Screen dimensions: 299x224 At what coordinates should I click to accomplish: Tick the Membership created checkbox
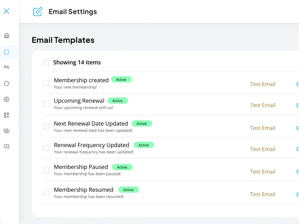(46, 83)
